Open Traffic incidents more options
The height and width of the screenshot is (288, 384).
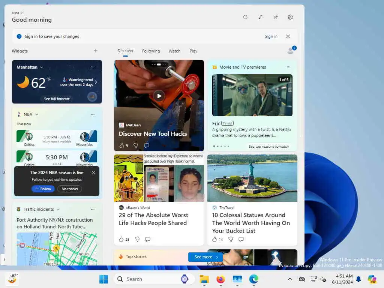(x=93, y=209)
